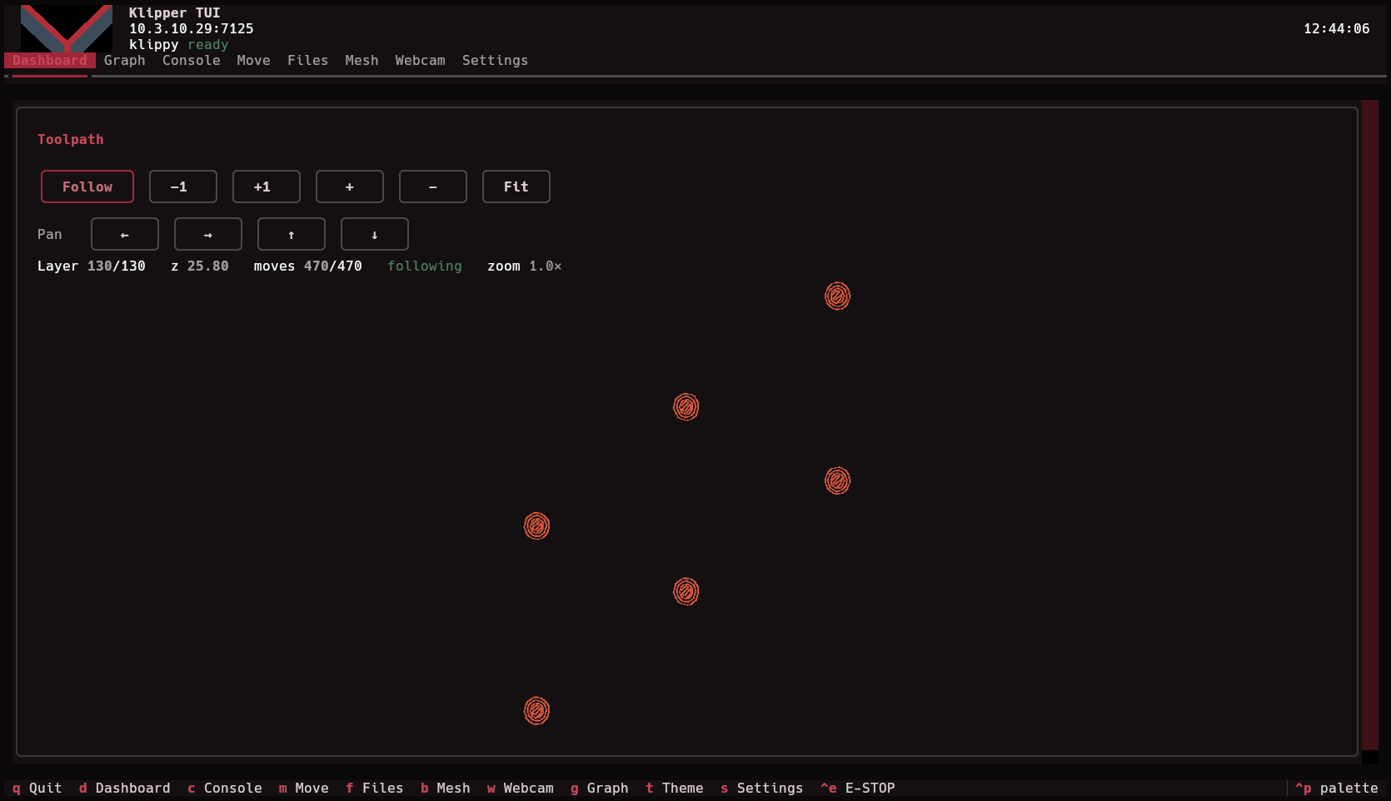Zoom in with the + button
This screenshot has height=801, width=1391.
tap(350, 187)
